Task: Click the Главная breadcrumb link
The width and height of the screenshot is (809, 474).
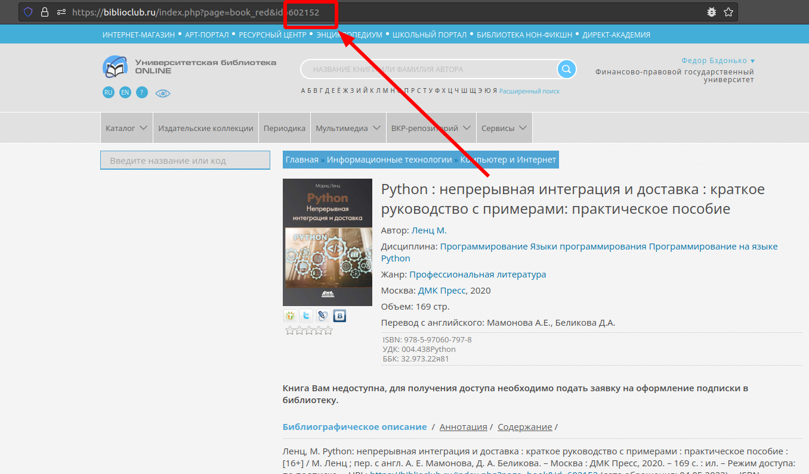Action: click(302, 160)
